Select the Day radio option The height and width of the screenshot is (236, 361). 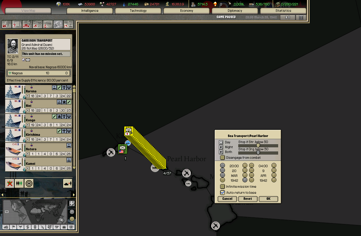(221, 142)
